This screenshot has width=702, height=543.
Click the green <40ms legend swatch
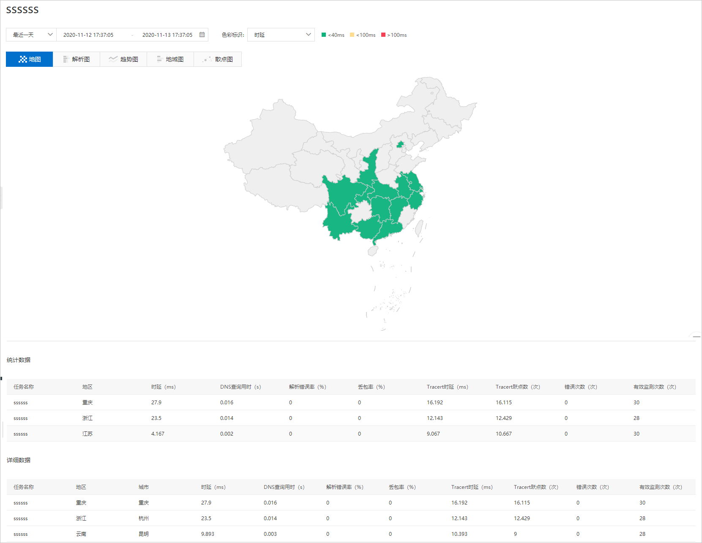[x=324, y=35]
